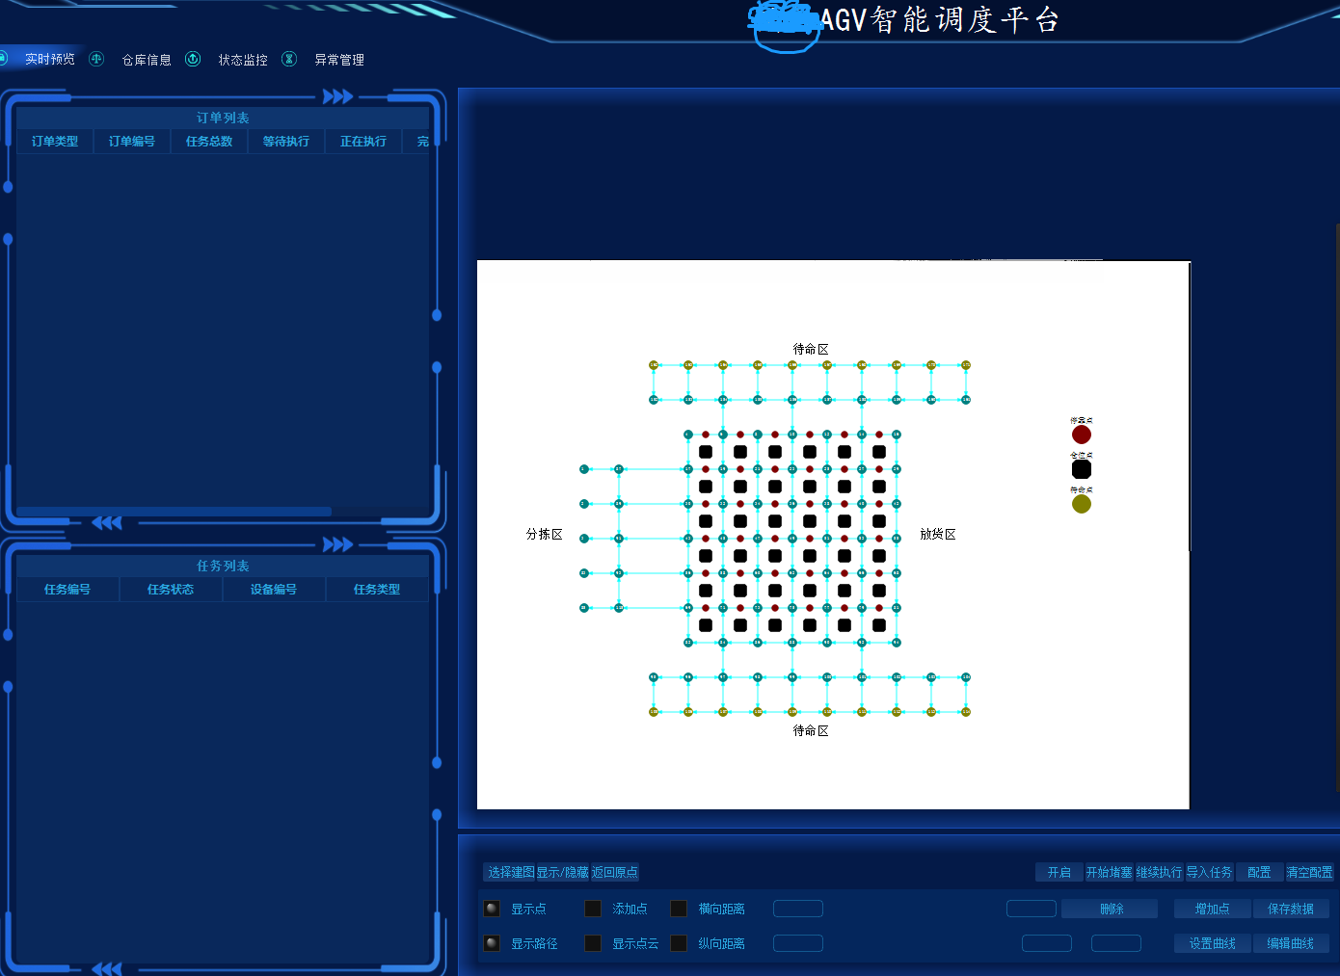The height and width of the screenshot is (976, 1340).
Task: Click the 任务总数 column header
Action: tap(209, 142)
